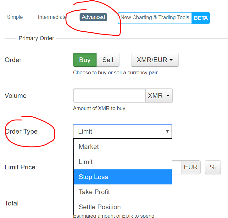Click the XMR/EUR dropdown caret

tap(171, 60)
